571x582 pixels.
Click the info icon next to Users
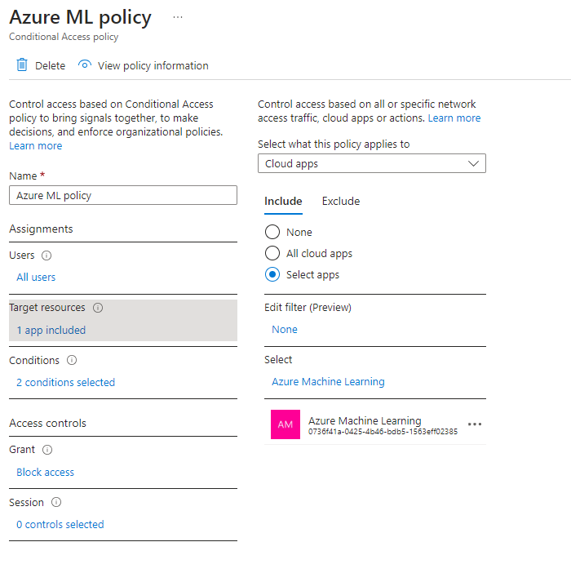click(46, 255)
